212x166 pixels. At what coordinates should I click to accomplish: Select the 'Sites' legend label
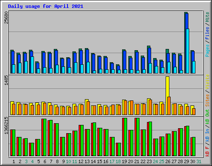click(207, 100)
